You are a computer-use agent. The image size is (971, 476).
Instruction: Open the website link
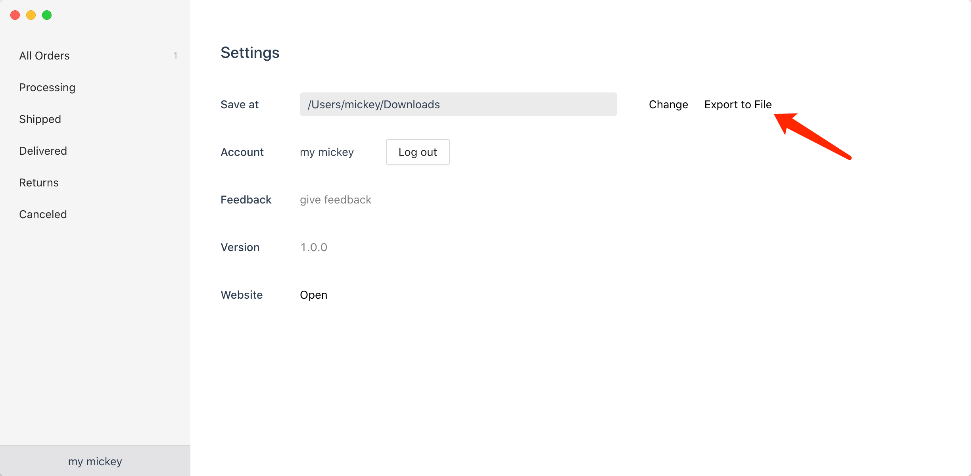coord(313,295)
